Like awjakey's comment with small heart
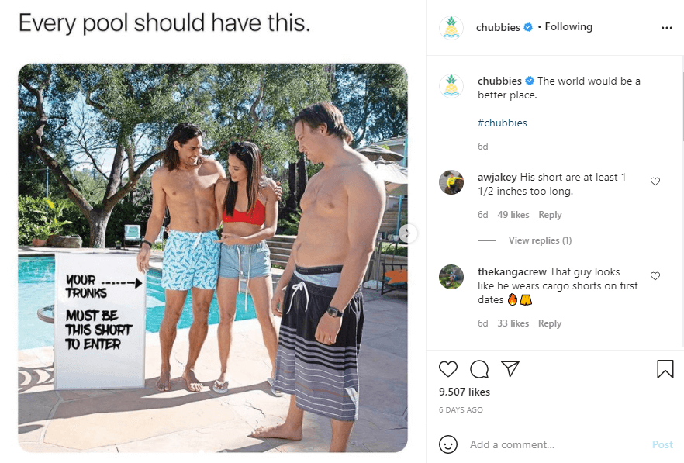Screen dimensions: 684x463 [655, 181]
